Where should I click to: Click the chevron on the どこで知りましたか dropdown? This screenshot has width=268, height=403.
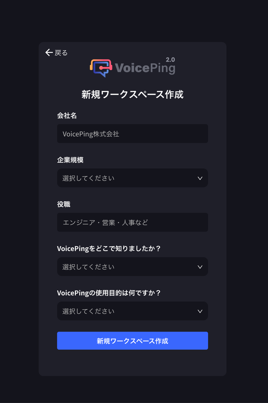pyautogui.click(x=200, y=267)
